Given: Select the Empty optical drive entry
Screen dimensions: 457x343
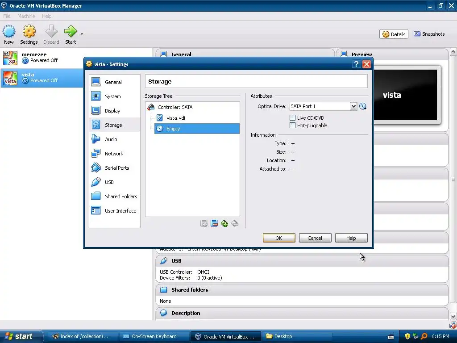Looking at the screenshot, I should click(x=197, y=129).
